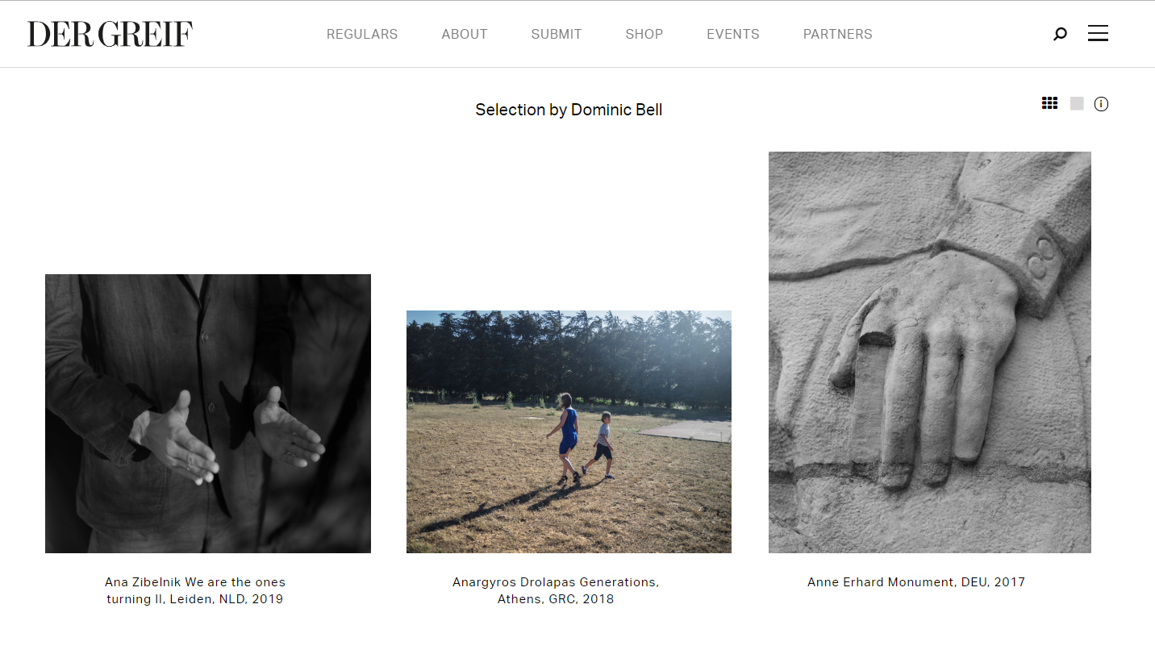Switch to grid view icon
This screenshot has height=650, width=1155.
(x=1049, y=103)
